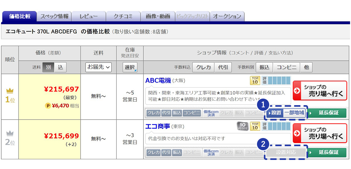Click 延長保証 button for ABC電機
351x169 pixels.
click(x=327, y=113)
